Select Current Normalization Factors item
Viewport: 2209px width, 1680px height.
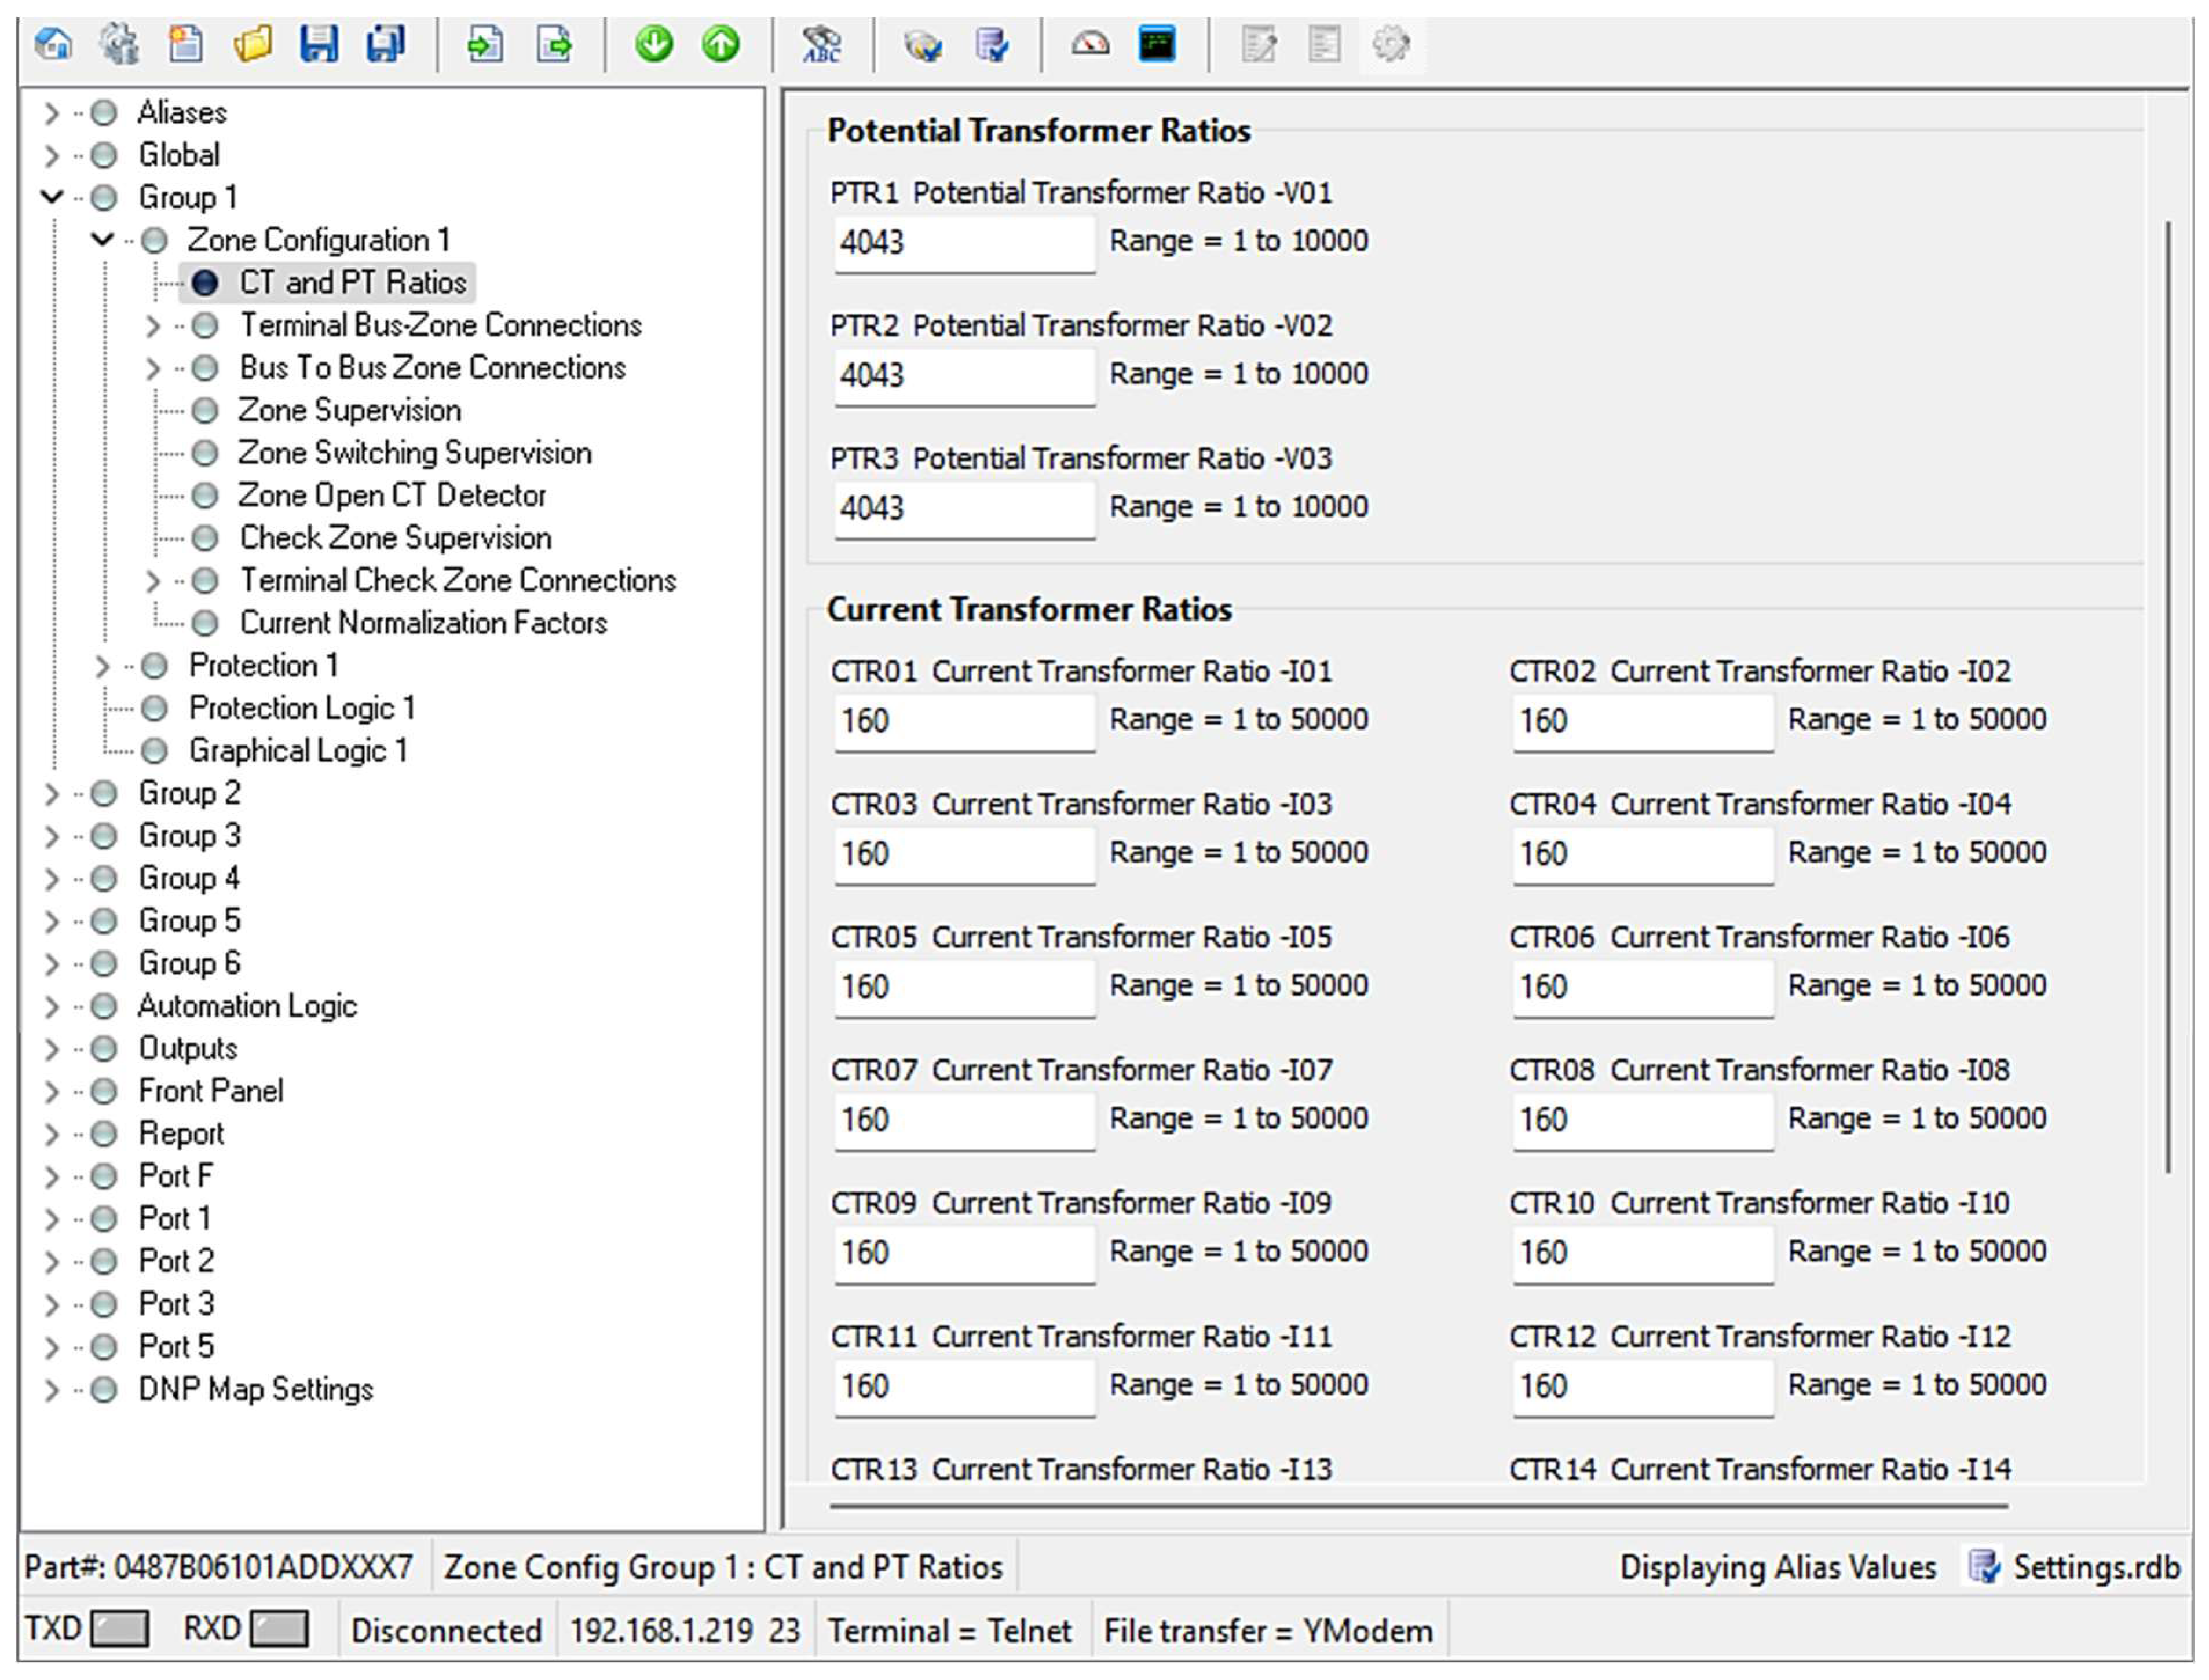pyautogui.click(x=422, y=624)
